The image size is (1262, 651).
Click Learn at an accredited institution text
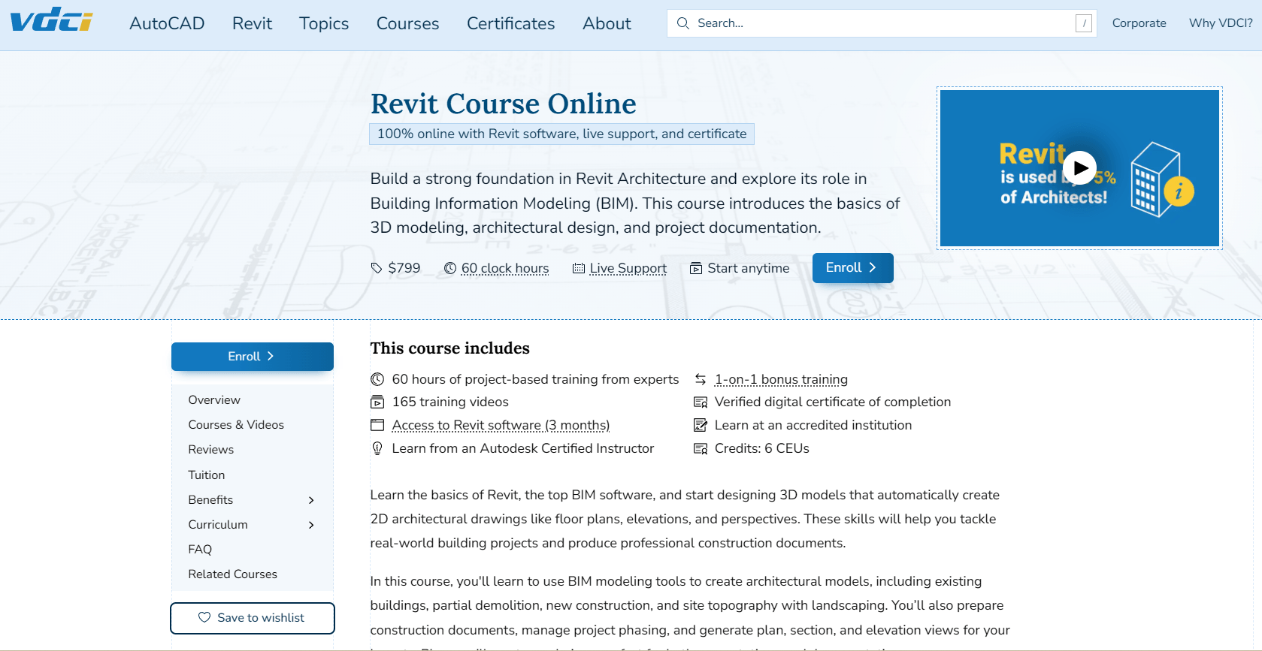(813, 425)
